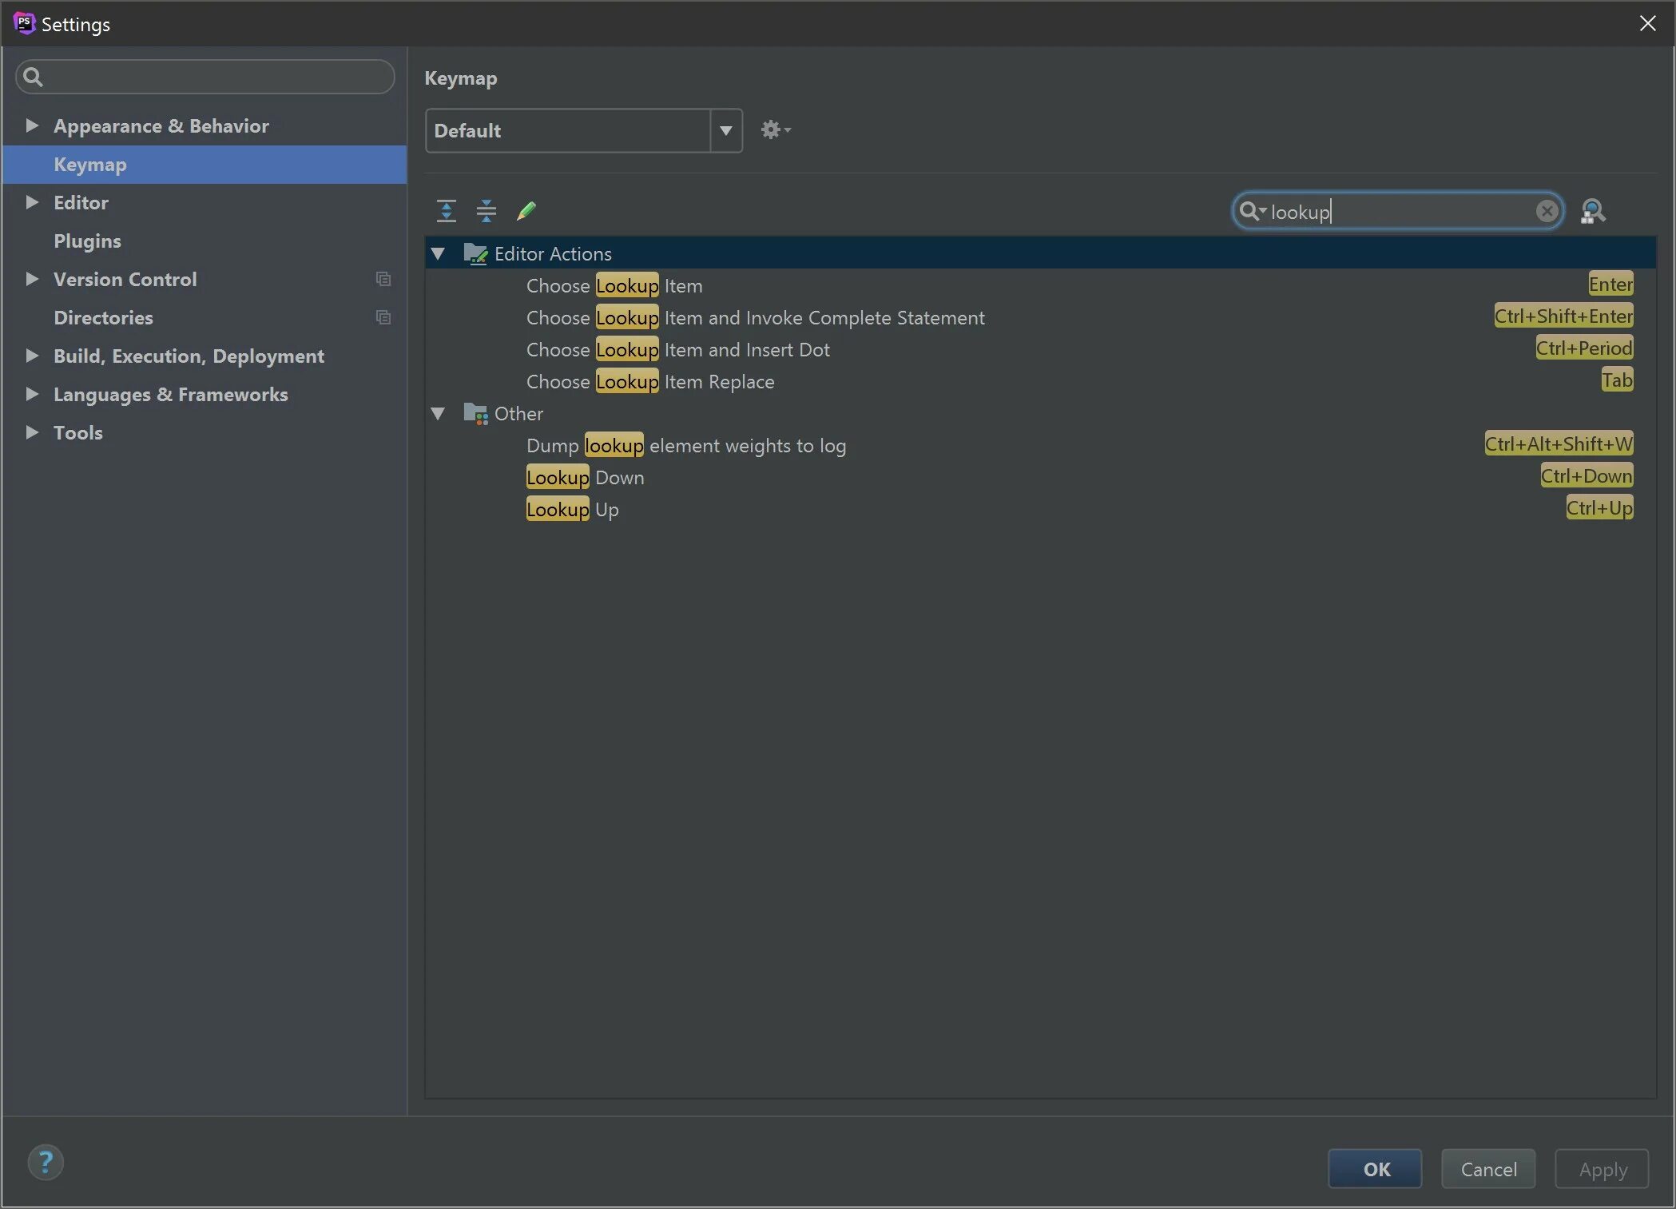Screen dimensions: 1676x1209
Task: Click the Collapse All toolbar icon
Action: 486,211
